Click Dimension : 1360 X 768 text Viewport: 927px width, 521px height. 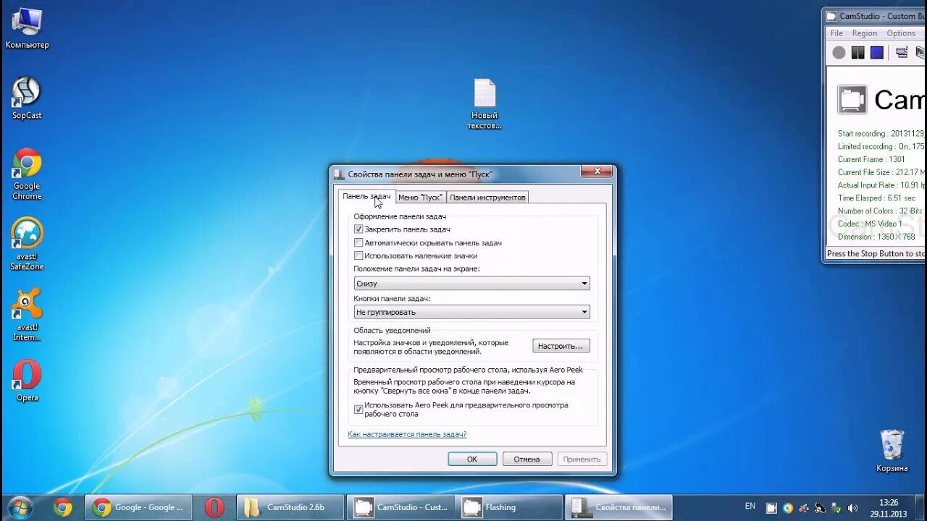coord(876,237)
